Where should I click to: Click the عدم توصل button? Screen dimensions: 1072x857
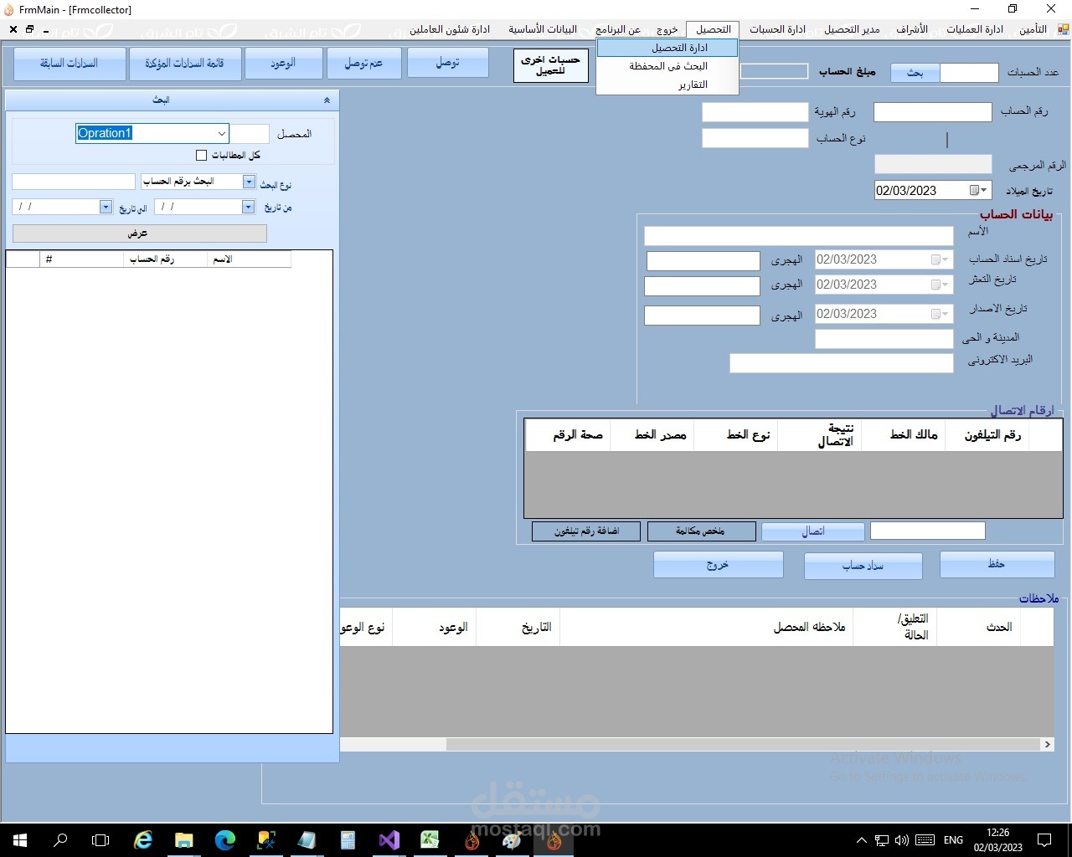tap(363, 64)
